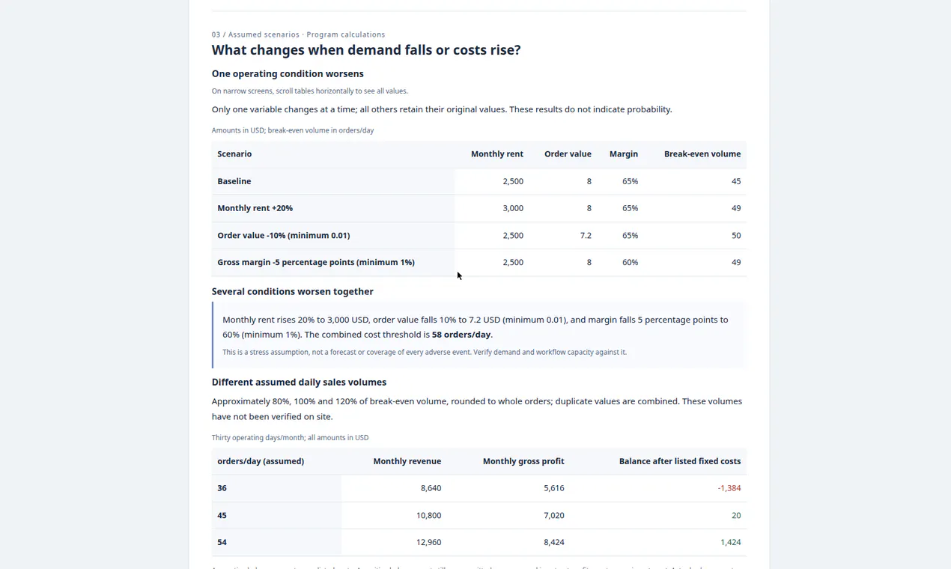Viewport: 951px width, 569px height.
Task: Select the Monthly rent column header
Action: (x=496, y=154)
